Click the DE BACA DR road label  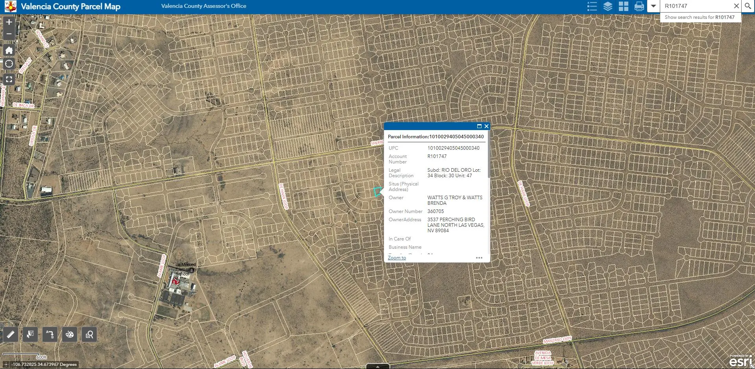coord(24,105)
